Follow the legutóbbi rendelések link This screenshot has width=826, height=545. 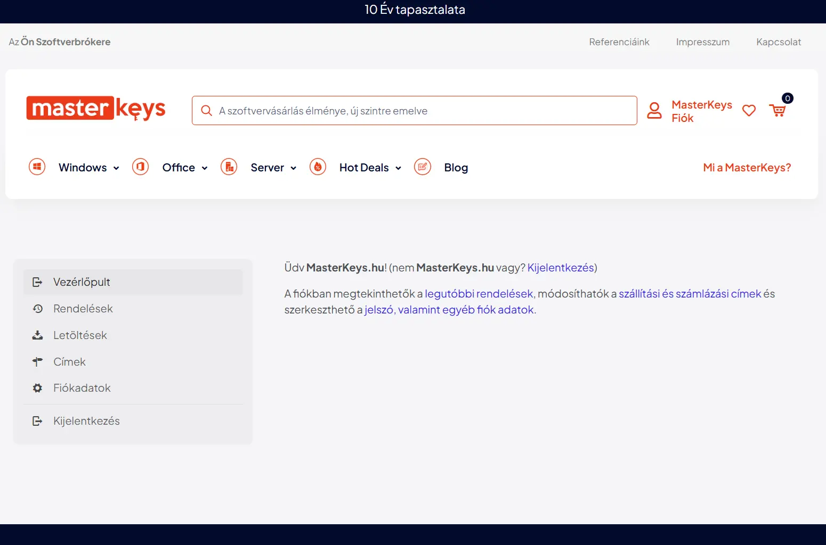pos(479,294)
